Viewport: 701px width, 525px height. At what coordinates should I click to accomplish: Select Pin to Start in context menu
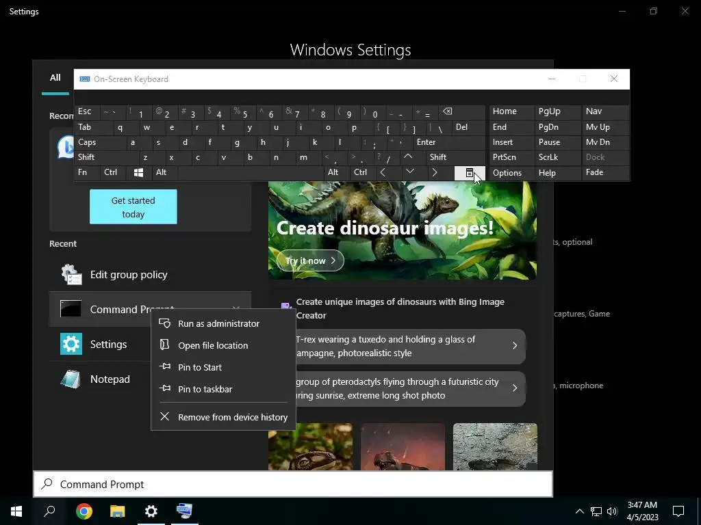pyautogui.click(x=224, y=367)
